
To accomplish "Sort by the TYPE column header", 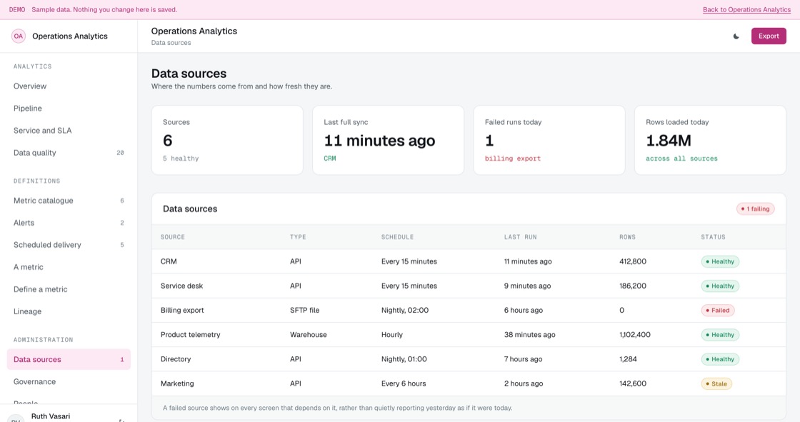I will (x=298, y=237).
